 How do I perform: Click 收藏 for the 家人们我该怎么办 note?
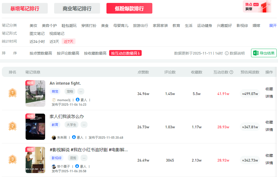point(269,122)
